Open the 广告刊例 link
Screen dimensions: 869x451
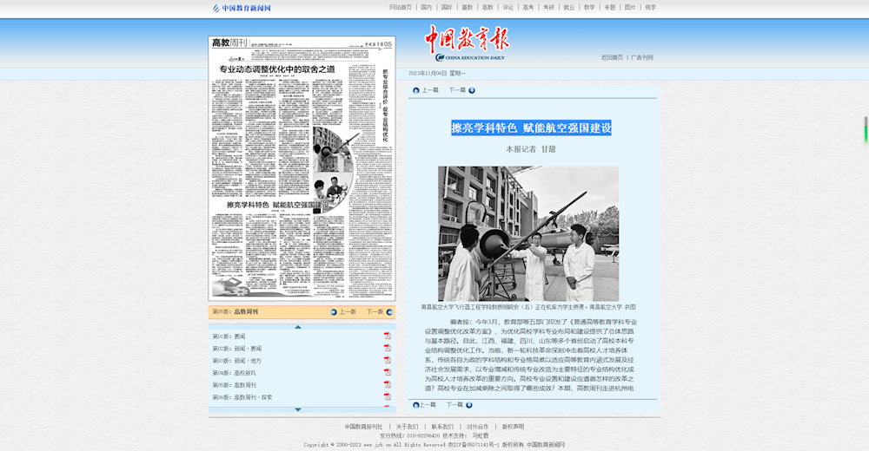tap(642, 58)
